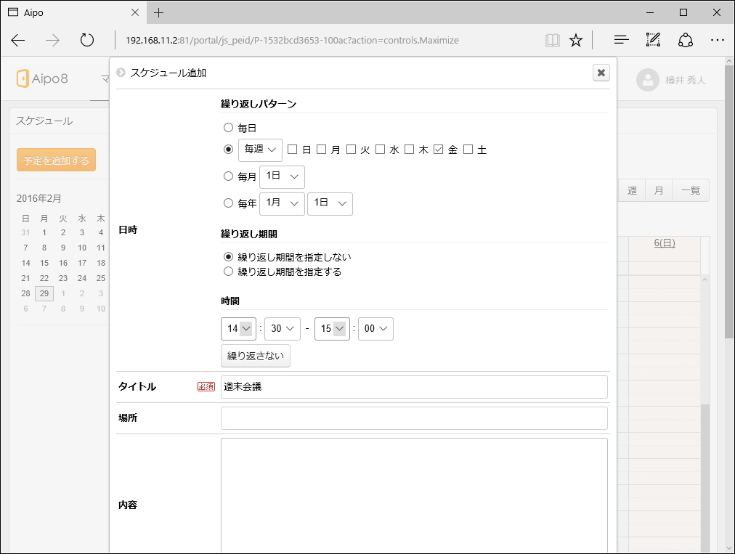The width and height of the screenshot is (735, 554).
Task: Click the Aipo8 logo
Action: (x=44, y=78)
